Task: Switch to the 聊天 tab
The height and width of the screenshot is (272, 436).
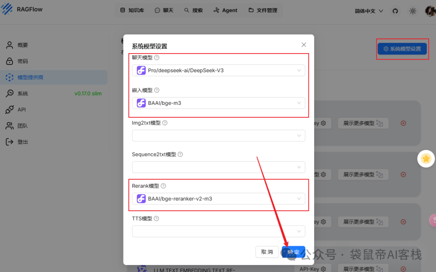Action: point(164,10)
